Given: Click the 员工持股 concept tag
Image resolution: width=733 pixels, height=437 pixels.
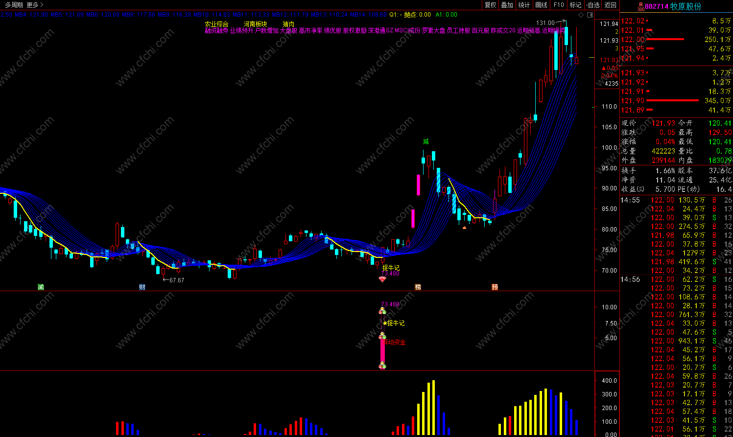Looking at the screenshot, I should (x=459, y=30).
